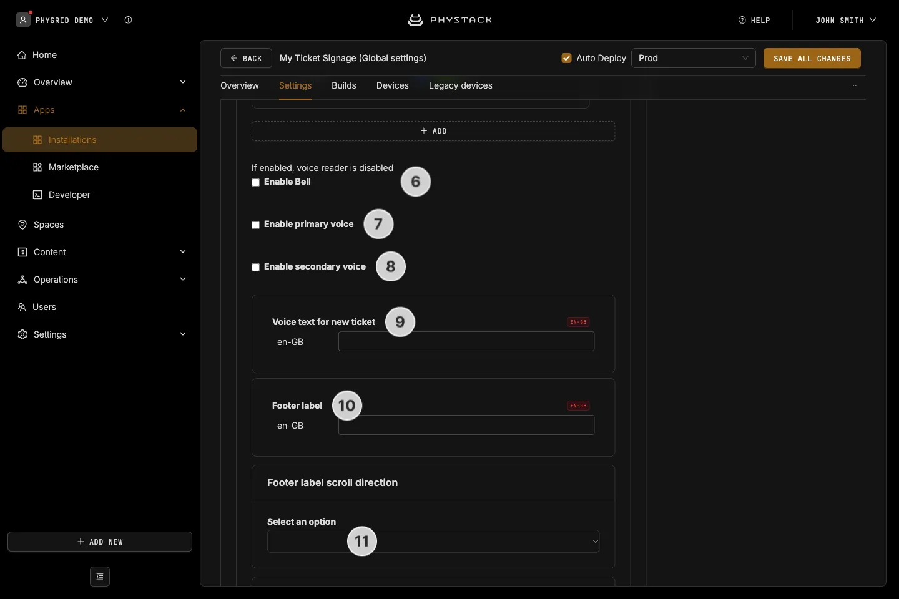Check Enable secondary voice

(255, 267)
